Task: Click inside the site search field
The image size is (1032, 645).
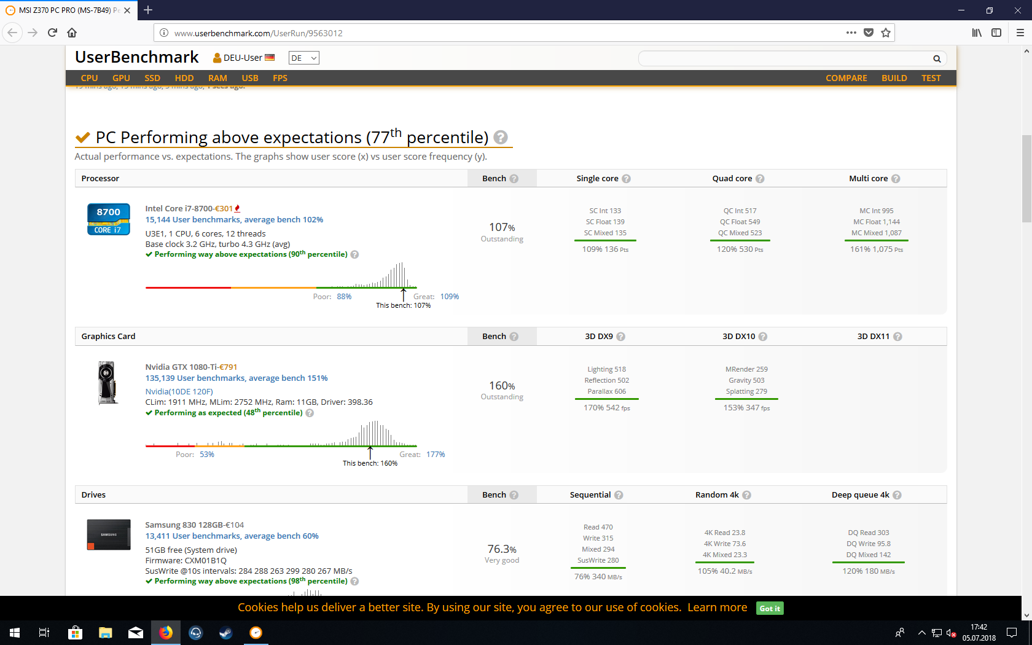Action: (785, 59)
